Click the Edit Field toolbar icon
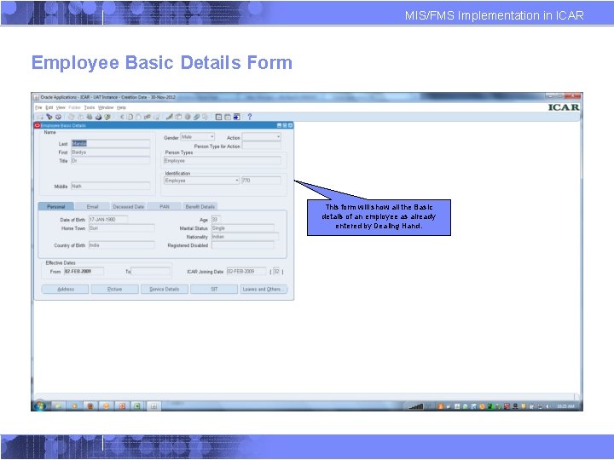 click(169, 117)
